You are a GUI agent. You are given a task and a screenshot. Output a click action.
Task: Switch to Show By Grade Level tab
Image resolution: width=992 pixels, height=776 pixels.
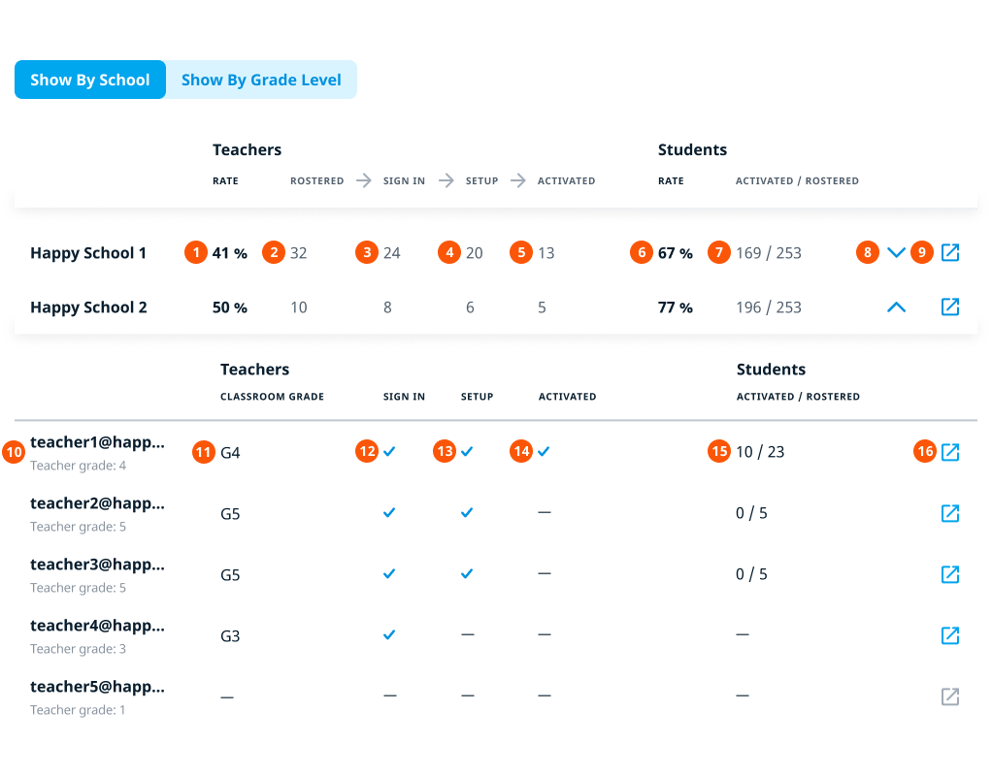pos(261,80)
